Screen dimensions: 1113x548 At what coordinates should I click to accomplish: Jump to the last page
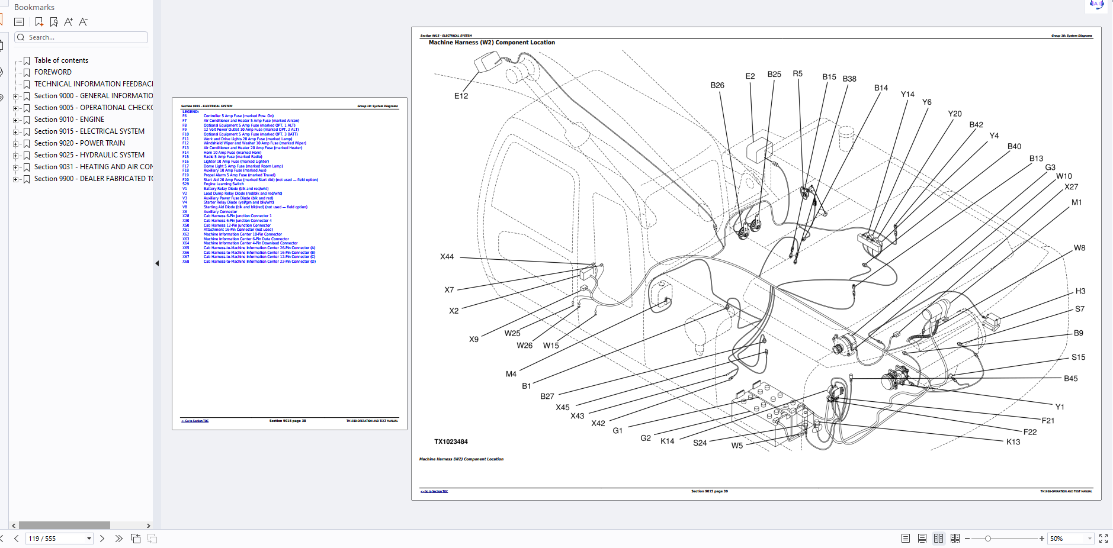118,539
